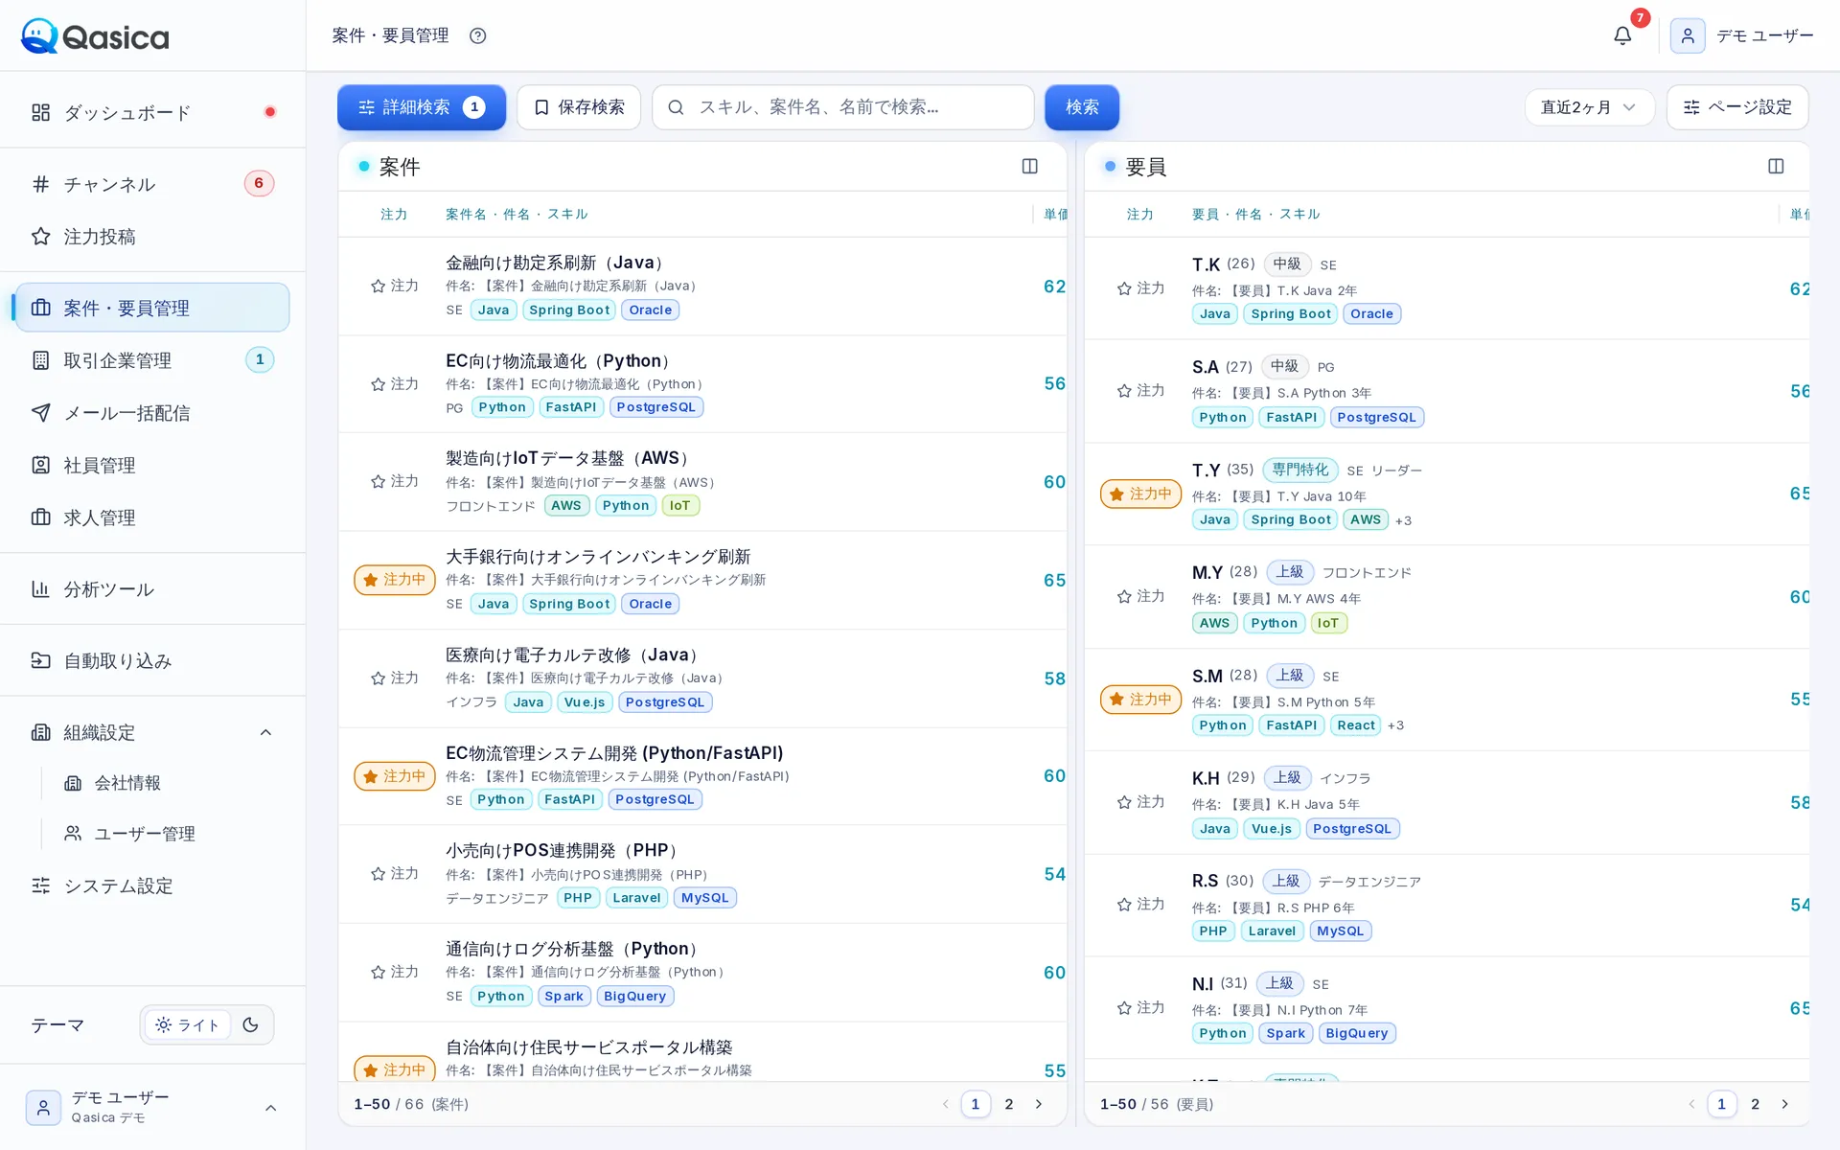Click the システム設定 sliders icon
Screen dimensions: 1840x1150
point(40,885)
